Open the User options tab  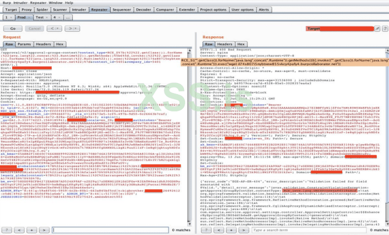[242, 9]
